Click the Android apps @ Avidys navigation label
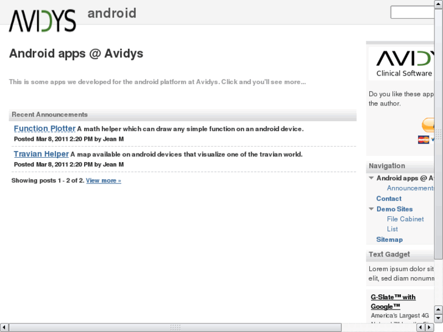Image resolution: width=443 pixels, height=332 pixels. tap(405, 178)
